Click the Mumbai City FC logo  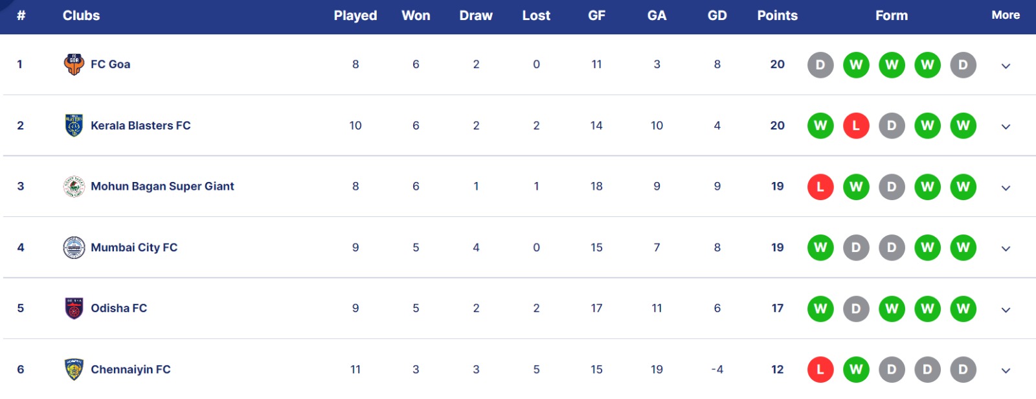(x=74, y=247)
